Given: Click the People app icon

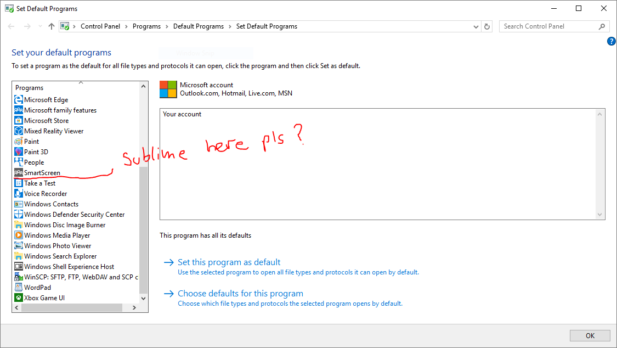Looking at the screenshot, I should click(x=19, y=162).
